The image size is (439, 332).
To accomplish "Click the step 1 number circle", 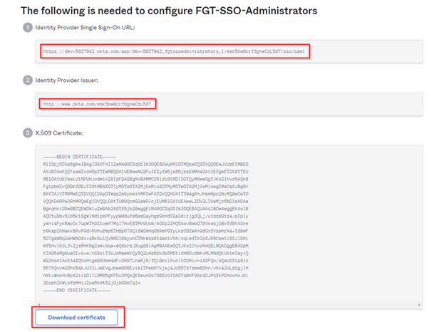I will pyautogui.click(x=25, y=26).
